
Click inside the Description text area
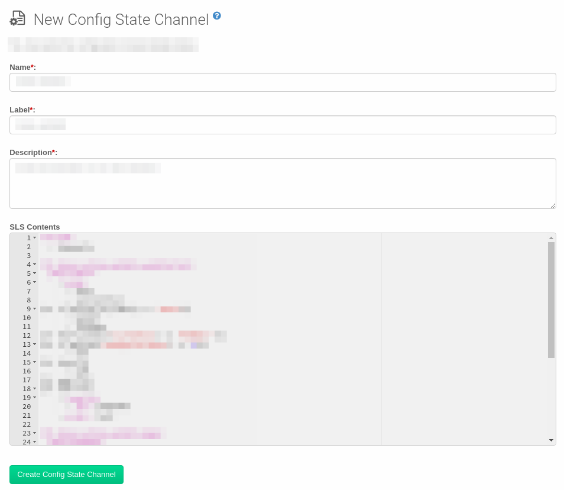283,183
